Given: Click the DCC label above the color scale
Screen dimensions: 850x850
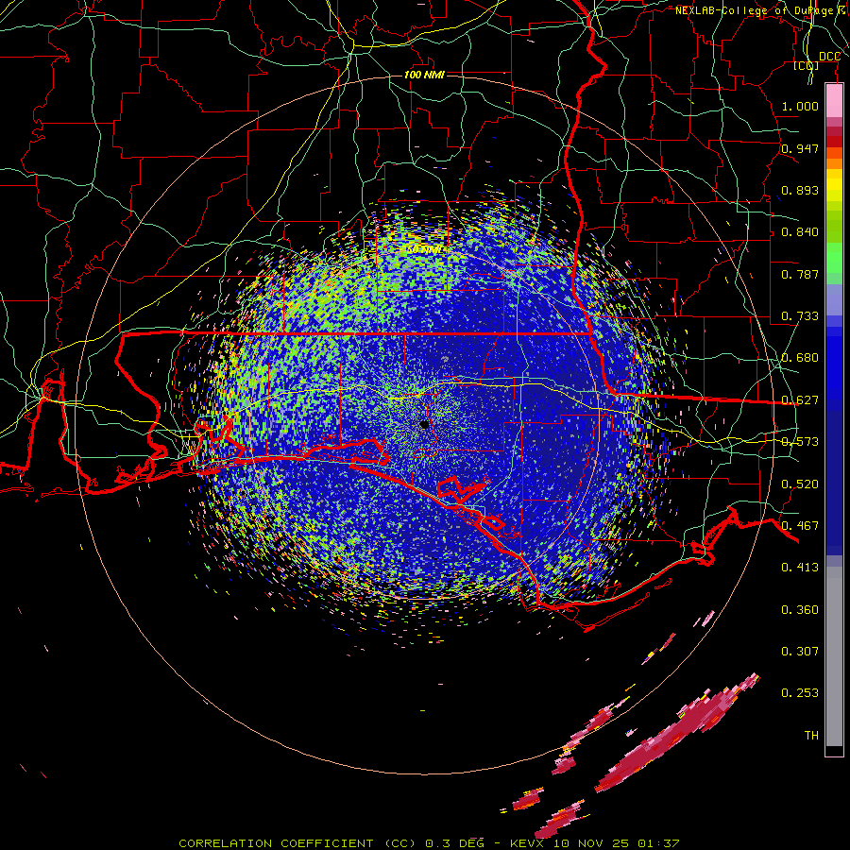Looking at the screenshot, I should (x=829, y=57).
